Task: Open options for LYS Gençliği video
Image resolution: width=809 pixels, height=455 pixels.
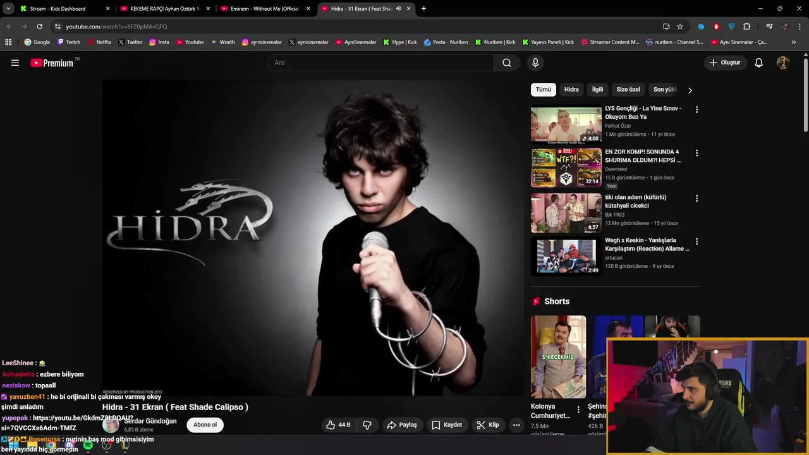Action: tap(696, 109)
